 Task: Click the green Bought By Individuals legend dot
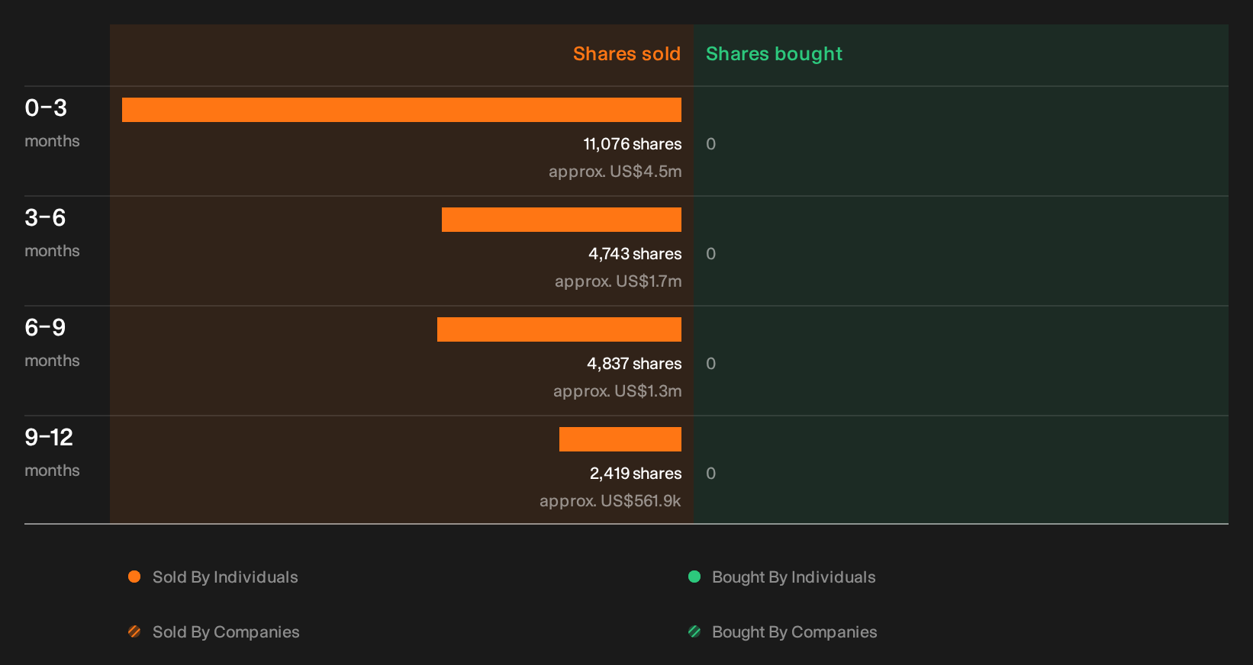[694, 577]
